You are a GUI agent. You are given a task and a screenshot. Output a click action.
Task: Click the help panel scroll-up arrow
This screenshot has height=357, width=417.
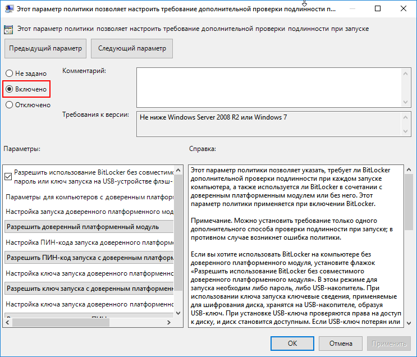coord(409,170)
